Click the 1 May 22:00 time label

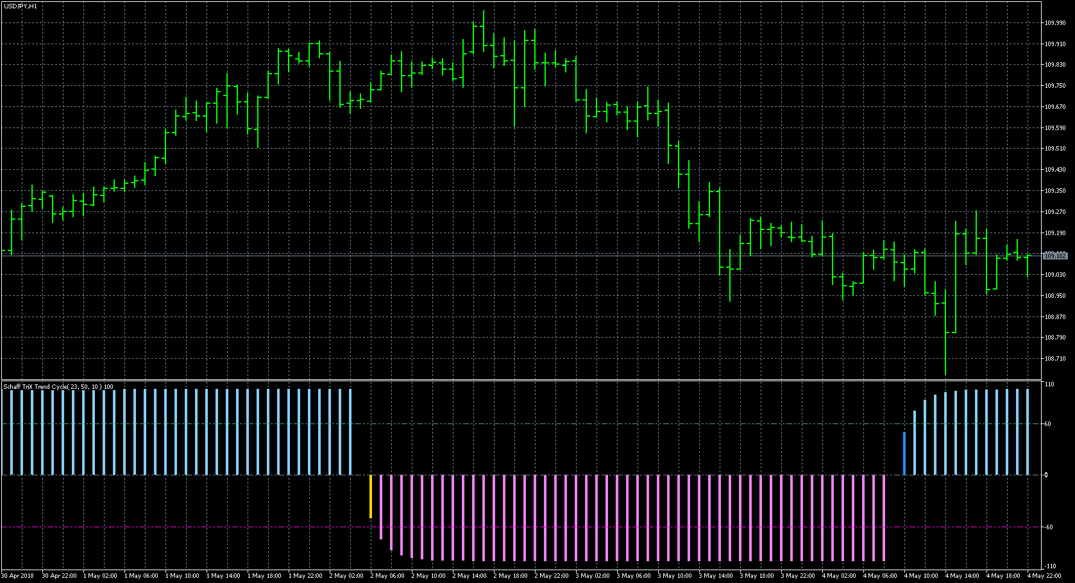[305, 576]
